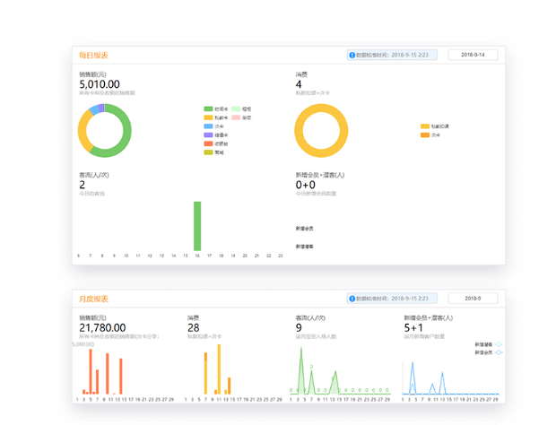
Task: Toggle the yellow legend swatch in consumption chart
Action: (x=425, y=126)
